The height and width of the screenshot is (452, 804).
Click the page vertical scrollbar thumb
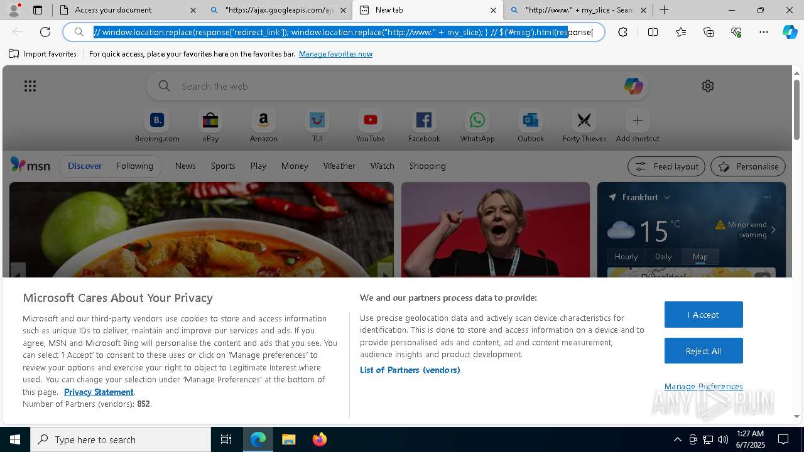click(796, 110)
